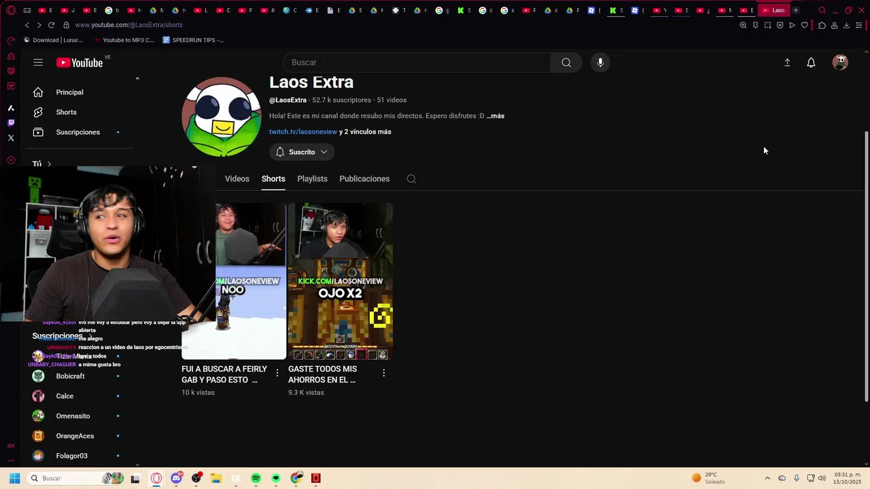Open Folagor03 subscription channel
This screenshot has width=870, height=489.
coord(80,456)
